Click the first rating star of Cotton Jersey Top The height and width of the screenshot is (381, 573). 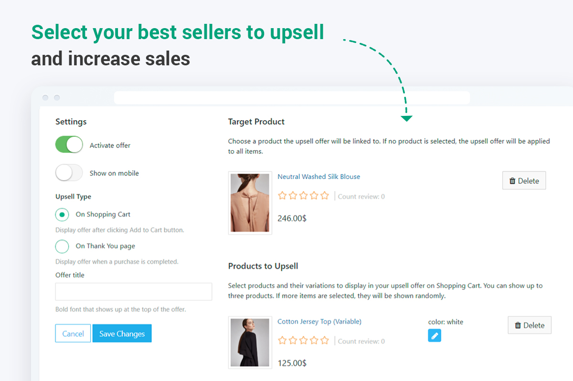coord(282,340)
